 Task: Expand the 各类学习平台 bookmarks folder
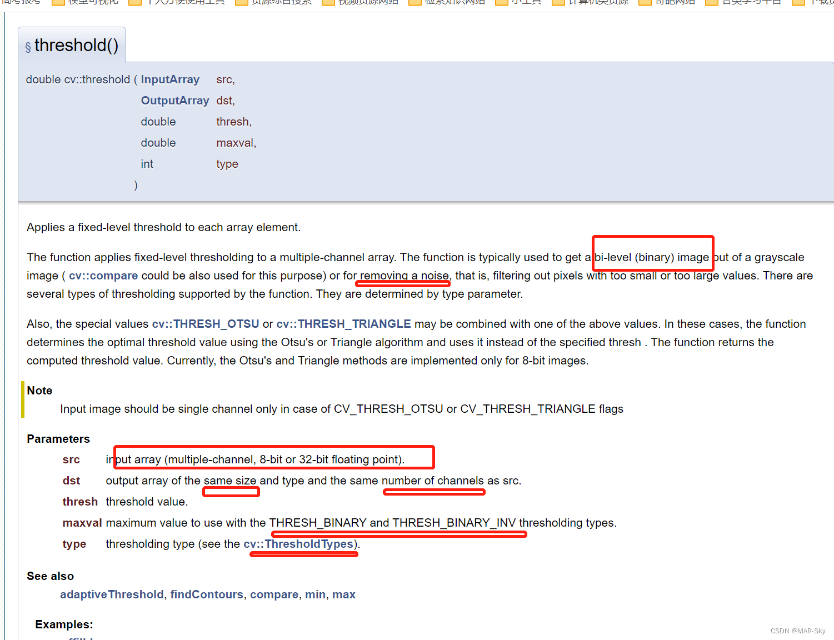pos(750,2)
